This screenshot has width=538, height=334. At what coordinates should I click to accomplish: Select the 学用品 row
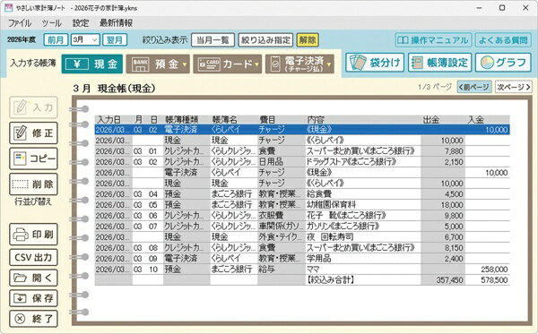tap(302, 259)
